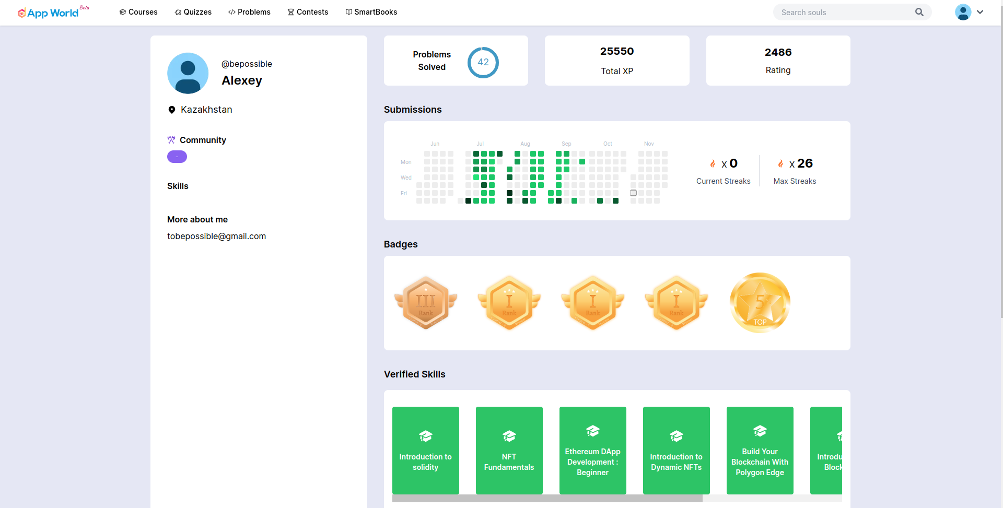Click the Problems Solved progress circle
This screenshot has width=1003, height=508.
click(483, 62)
